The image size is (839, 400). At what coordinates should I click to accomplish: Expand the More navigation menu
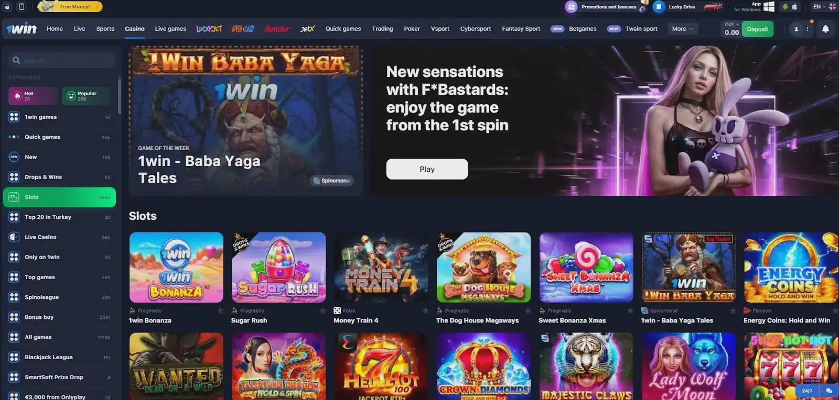(682, 29)
